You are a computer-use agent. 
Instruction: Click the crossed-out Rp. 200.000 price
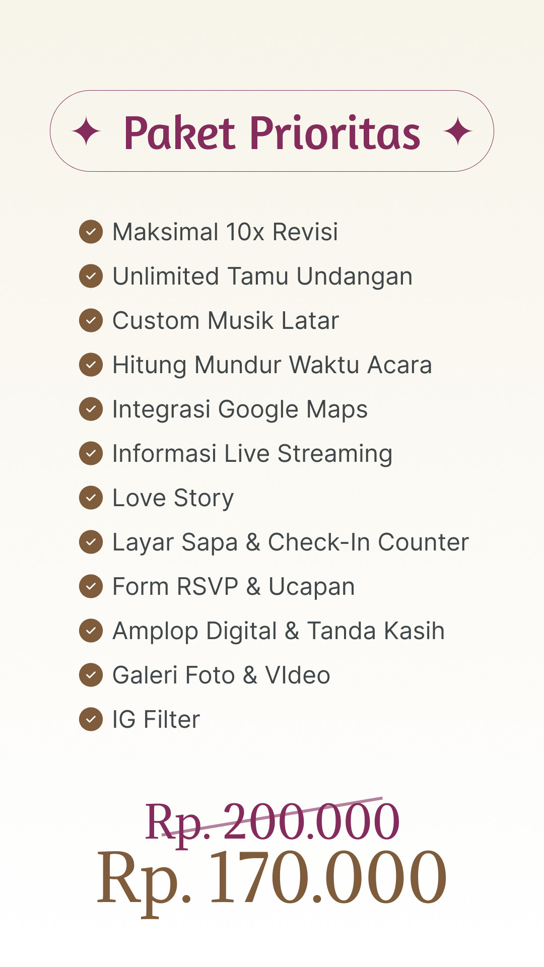(272, 822)
